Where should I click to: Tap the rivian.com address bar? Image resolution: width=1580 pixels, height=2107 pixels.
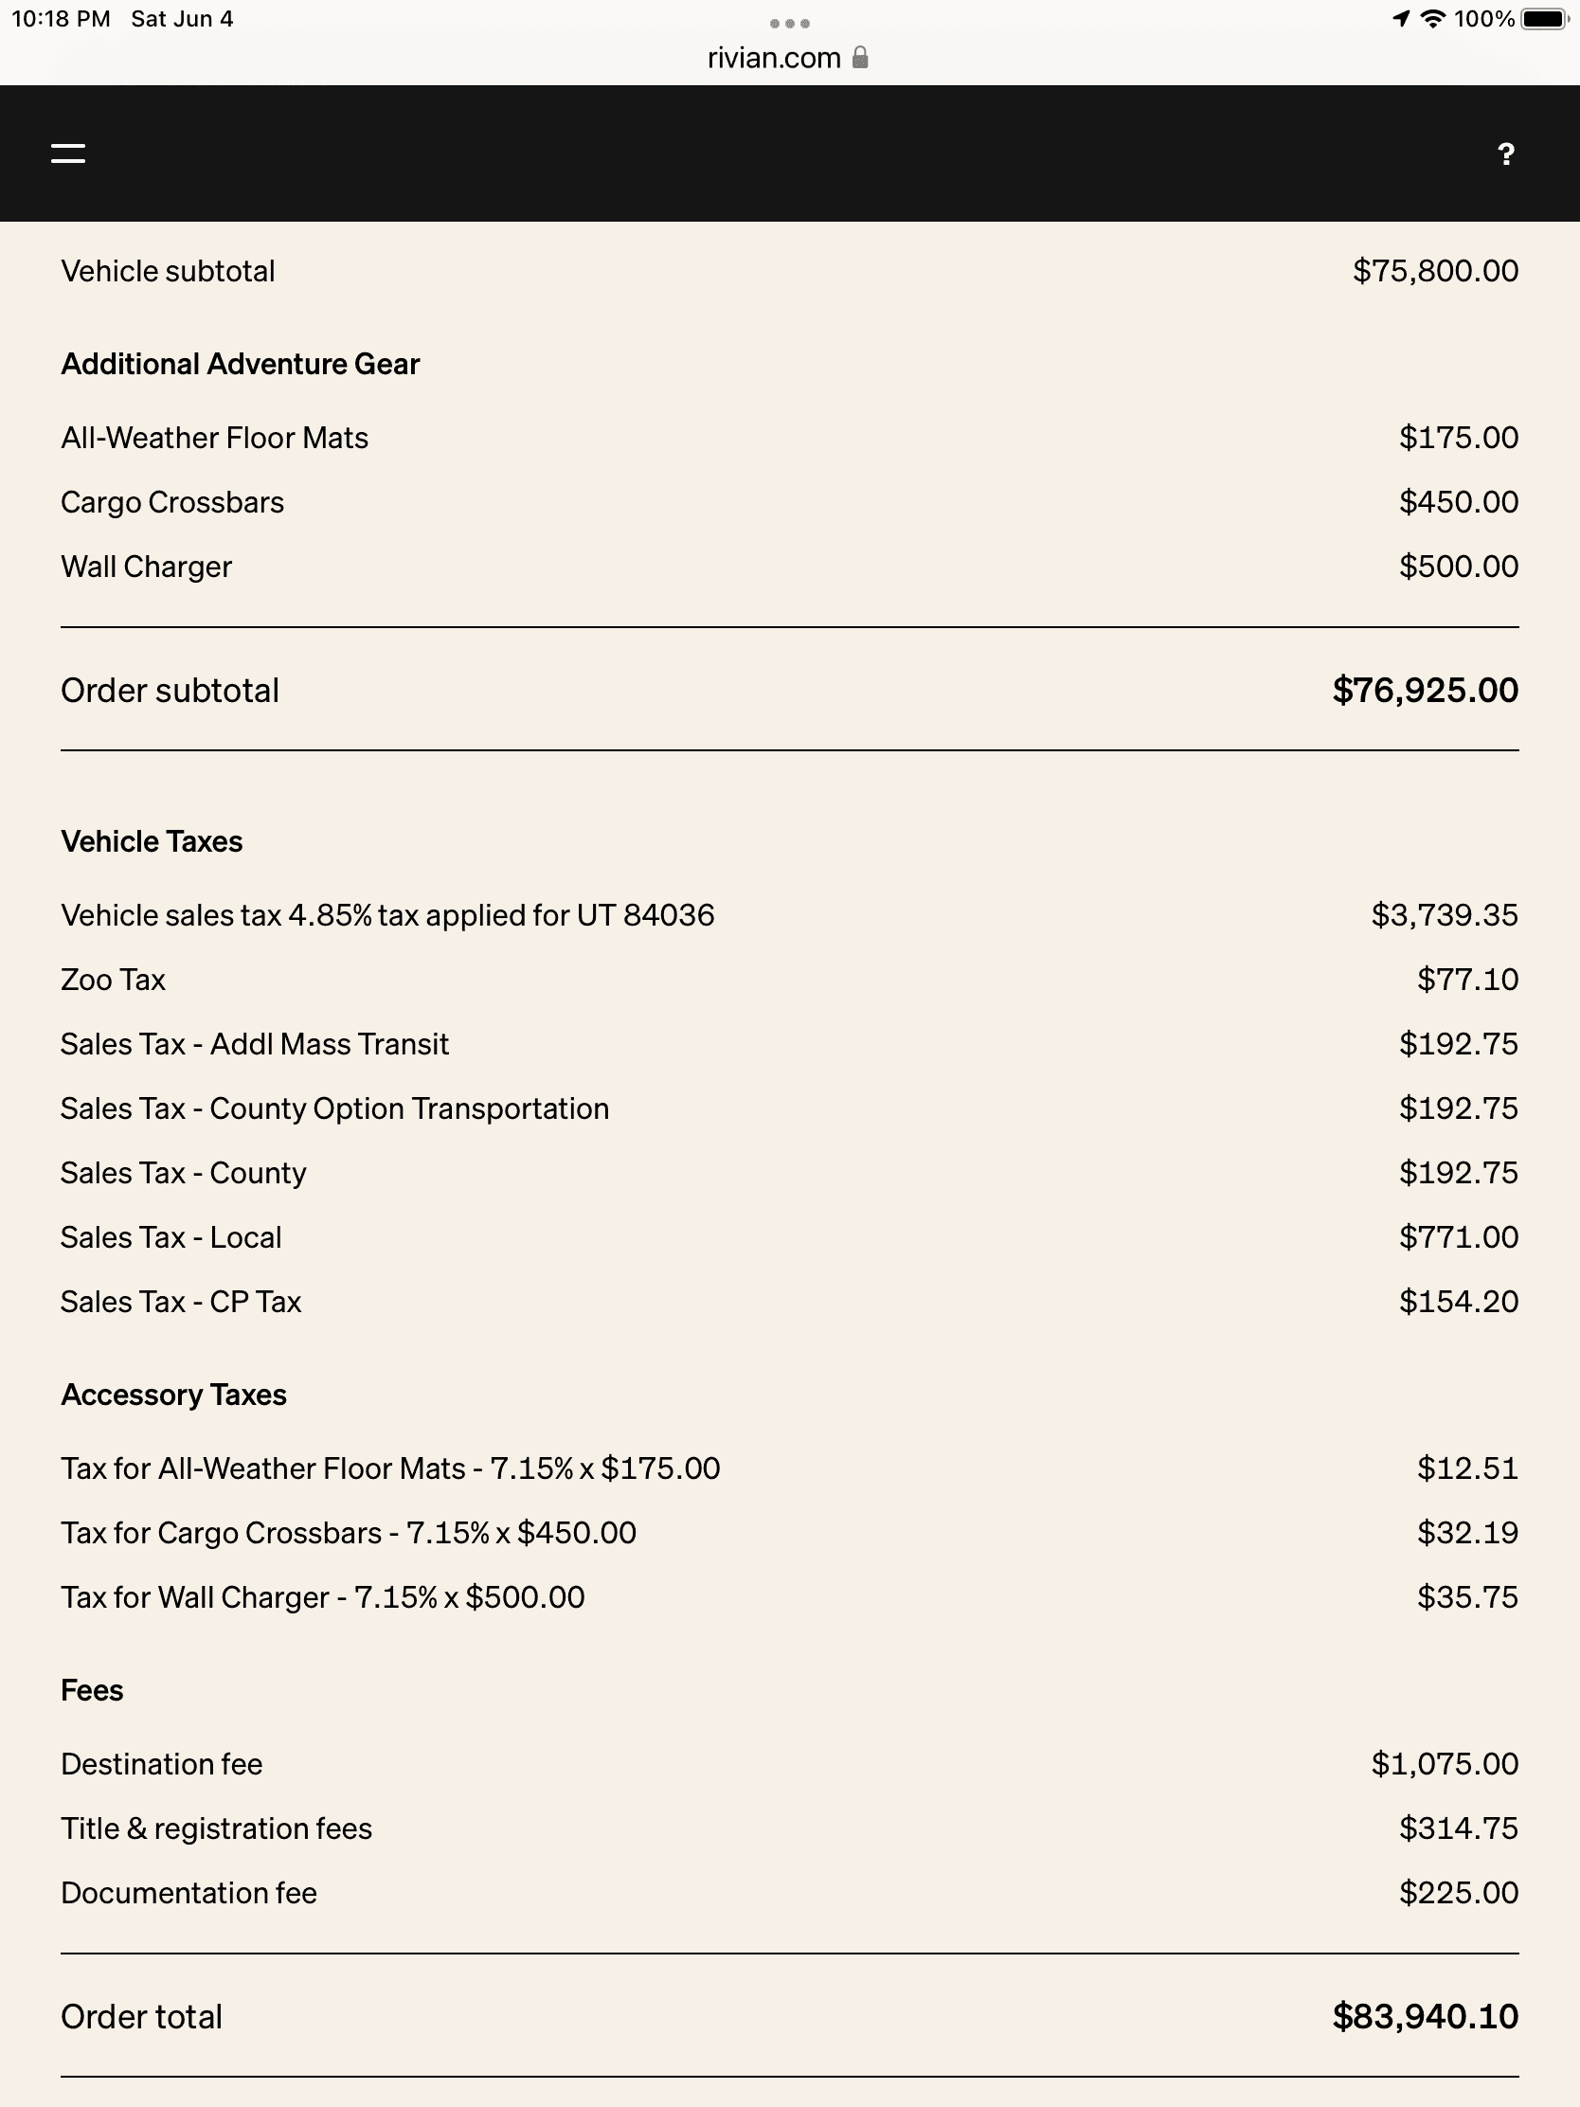[x=787, y=57]
